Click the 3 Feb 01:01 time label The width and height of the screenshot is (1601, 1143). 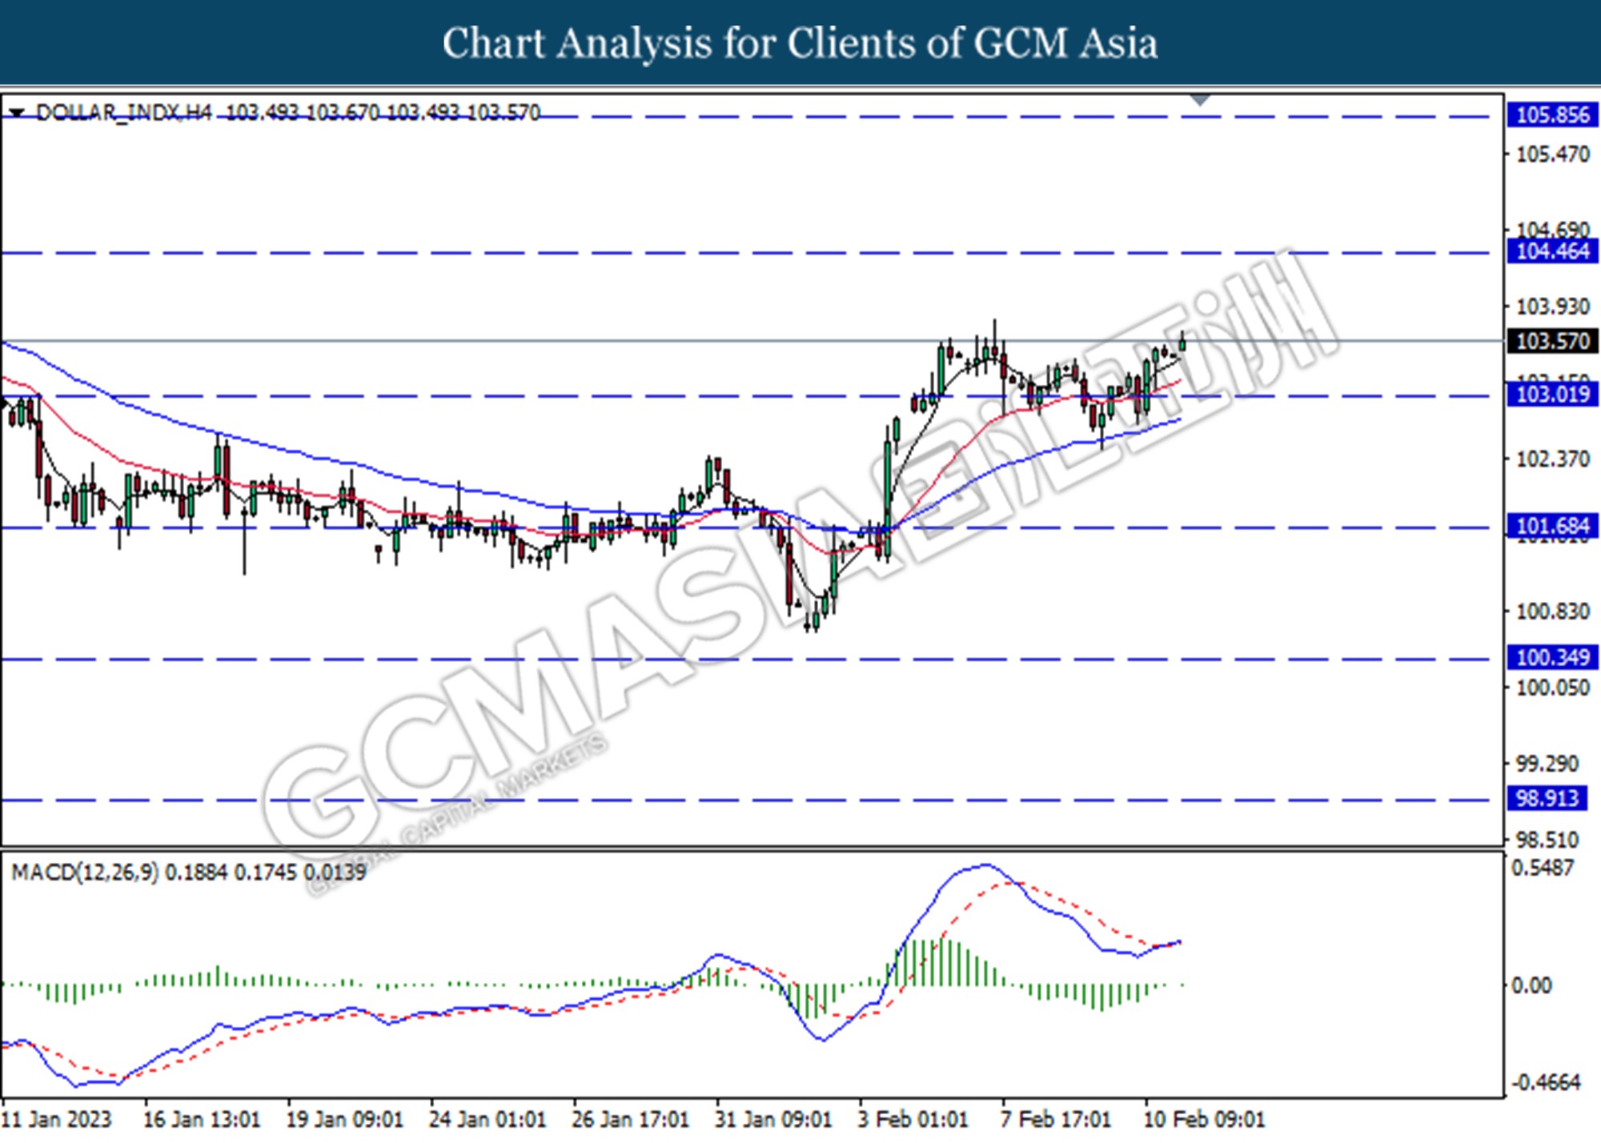(913, 1119)
